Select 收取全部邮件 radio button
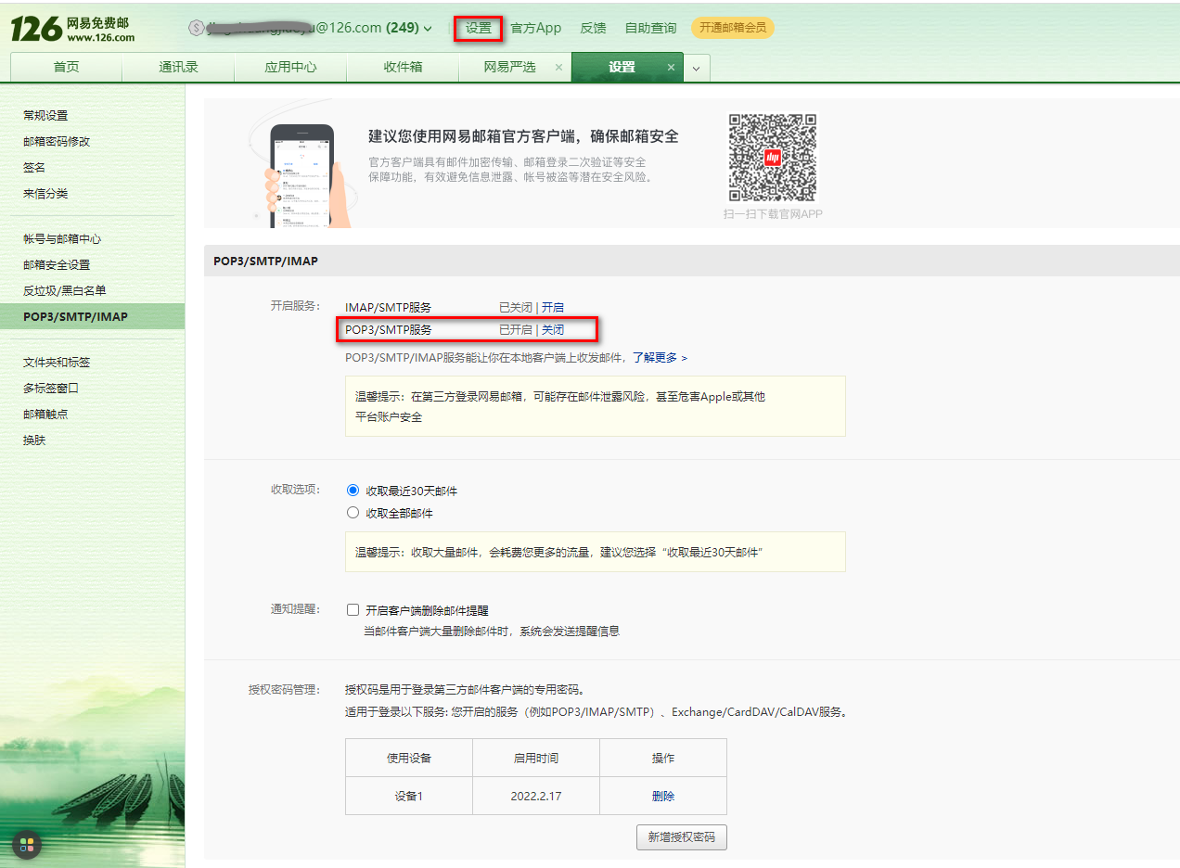This screenshot has width=1180, height=868. [353, 513]
